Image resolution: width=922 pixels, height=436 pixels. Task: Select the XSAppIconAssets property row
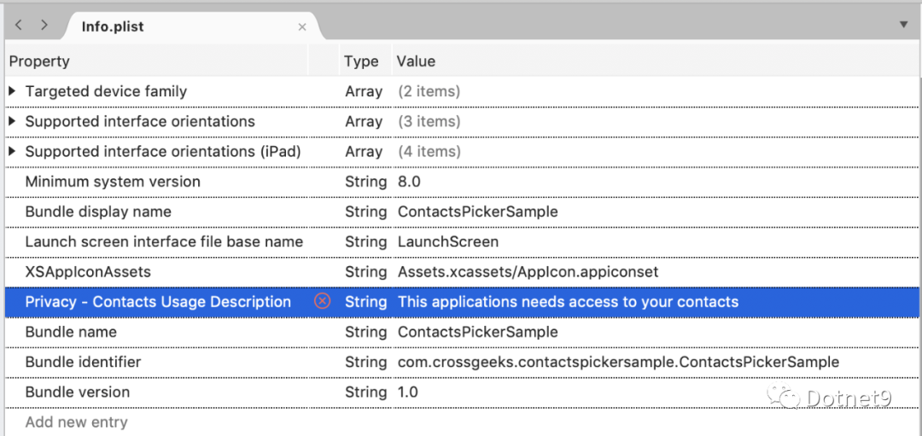click(x=88, y=271)
